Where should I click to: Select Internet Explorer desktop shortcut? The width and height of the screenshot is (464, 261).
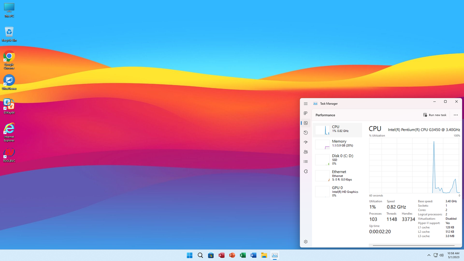click(x=9, y=132)
